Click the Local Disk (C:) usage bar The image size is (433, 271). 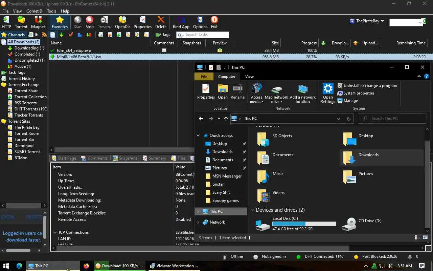(x=304, y=224)
